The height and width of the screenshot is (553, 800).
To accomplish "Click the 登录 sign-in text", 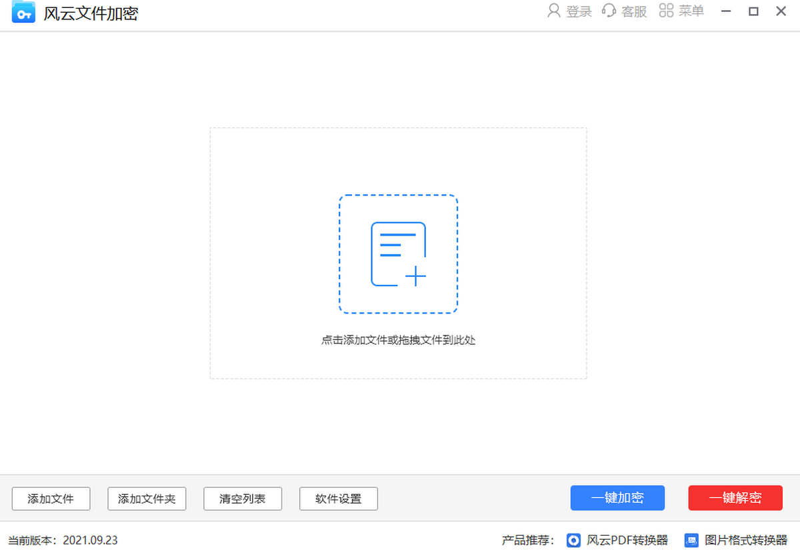I will (579, 11).
